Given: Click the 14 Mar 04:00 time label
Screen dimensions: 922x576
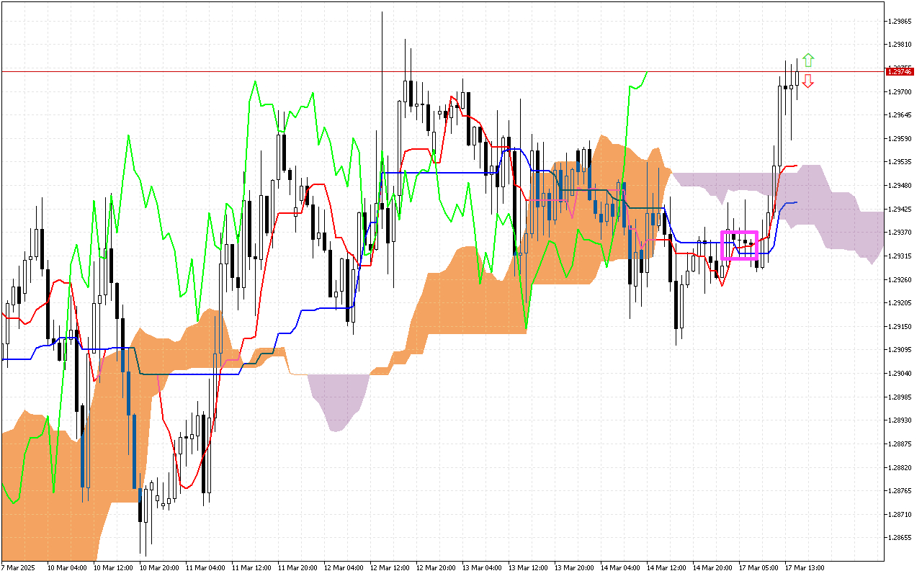Looking at the screenshot, I should click(620, 567).
